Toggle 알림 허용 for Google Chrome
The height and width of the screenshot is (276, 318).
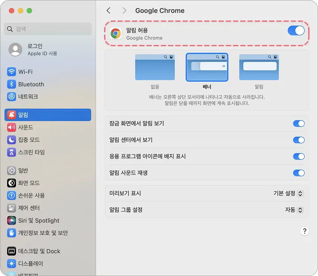(296, 30)
